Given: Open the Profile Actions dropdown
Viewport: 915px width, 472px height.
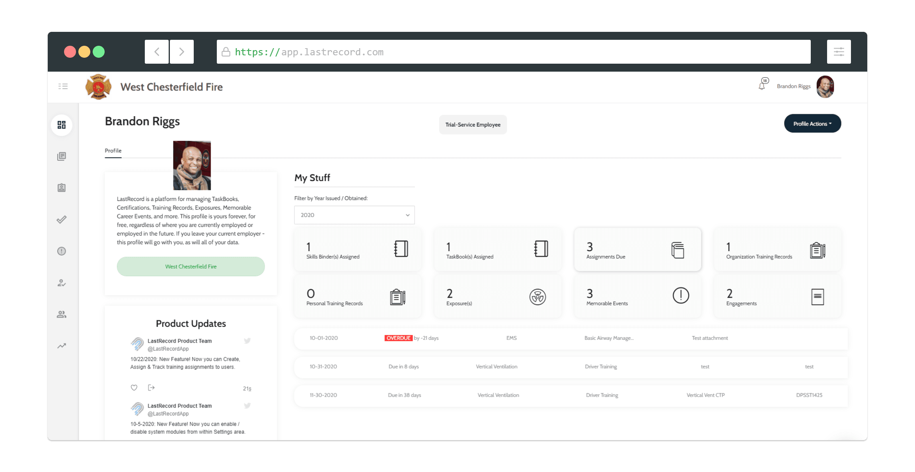Looking at the screenshot, I should click(812, 124).
